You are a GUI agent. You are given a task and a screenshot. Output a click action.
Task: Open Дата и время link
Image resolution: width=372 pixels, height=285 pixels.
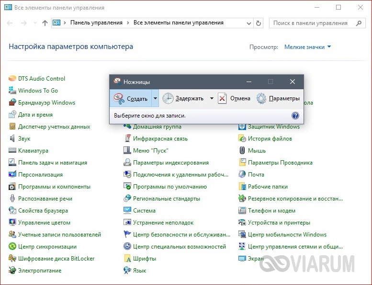click(x=35, y=115)
